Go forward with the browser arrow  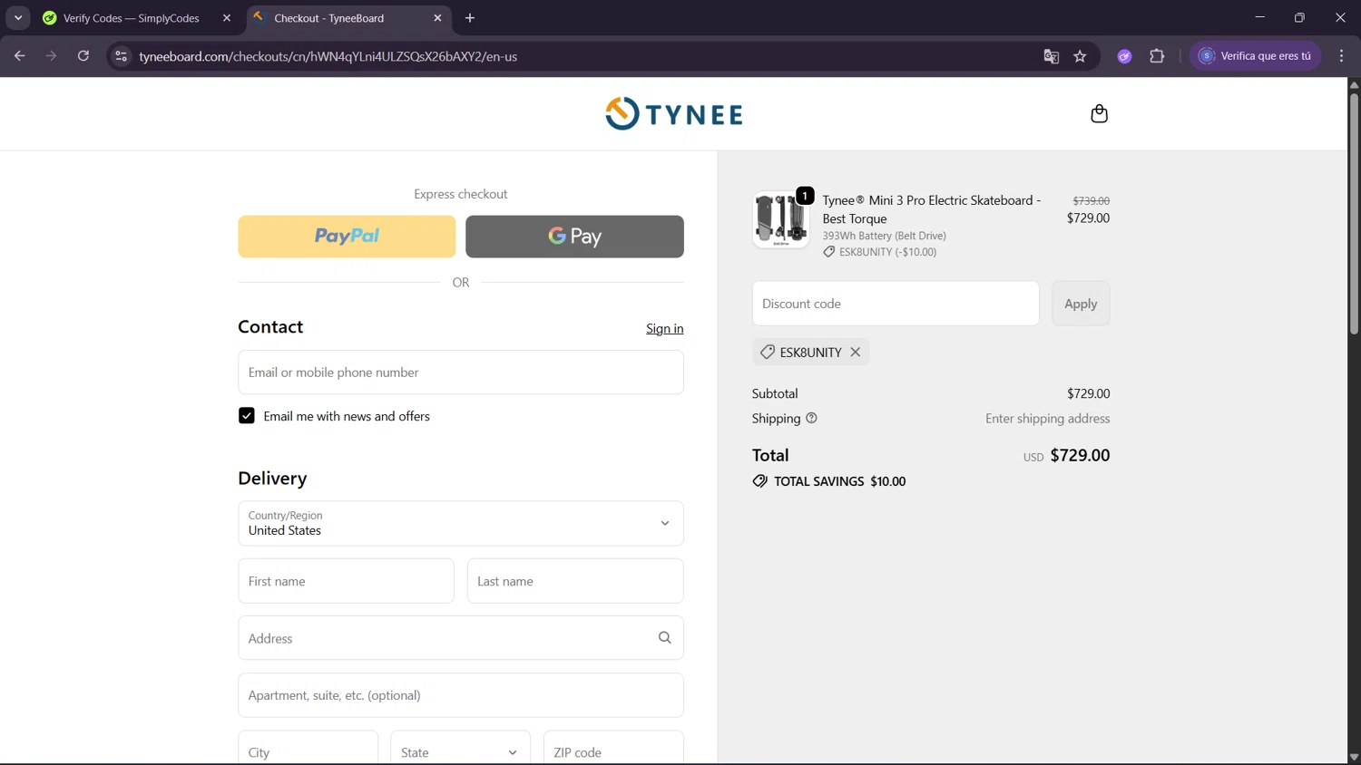51,56
